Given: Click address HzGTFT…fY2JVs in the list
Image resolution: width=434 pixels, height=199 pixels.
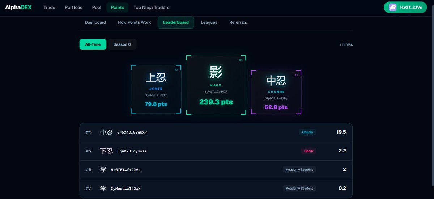Looking at the screenshot, I should 125,170.
